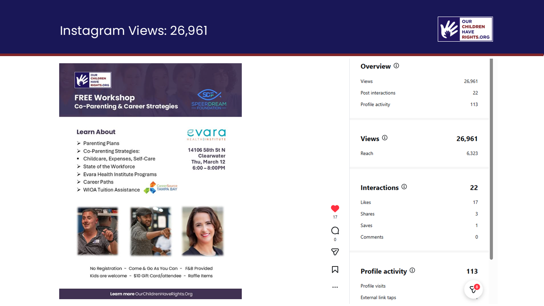
Task: Click the 14106 58th St N address
Action: [x=207, y=150]
